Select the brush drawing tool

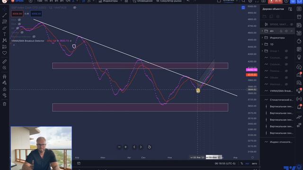(x=4, y=28)
